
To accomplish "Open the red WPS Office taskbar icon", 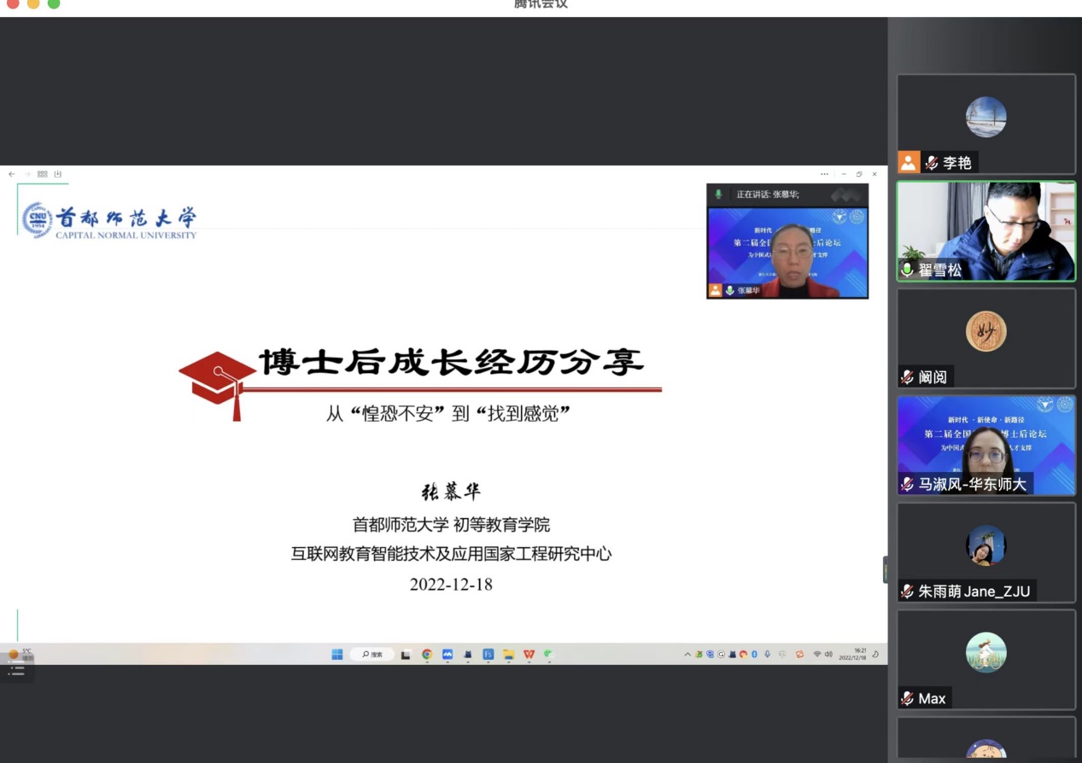I will coord(529,655).
